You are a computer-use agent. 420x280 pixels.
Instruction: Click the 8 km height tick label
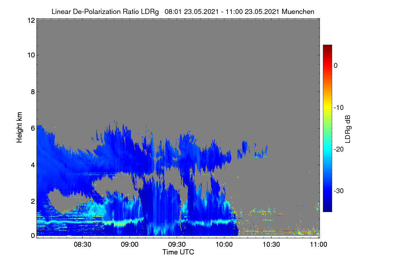[x=32, y=92]
